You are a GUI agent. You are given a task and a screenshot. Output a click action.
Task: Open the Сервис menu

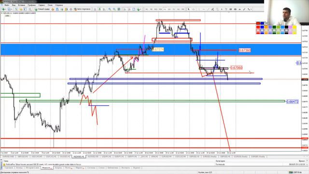(42, 5)
